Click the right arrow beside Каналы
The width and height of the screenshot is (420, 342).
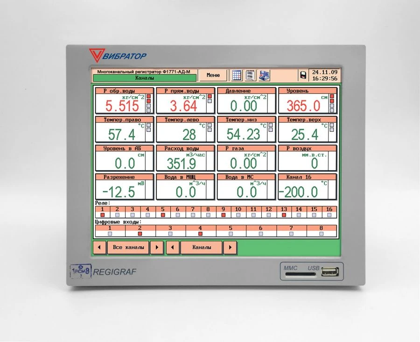[229, 247]
